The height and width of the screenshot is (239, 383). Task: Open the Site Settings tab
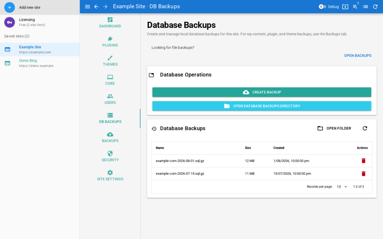(110, 176)
